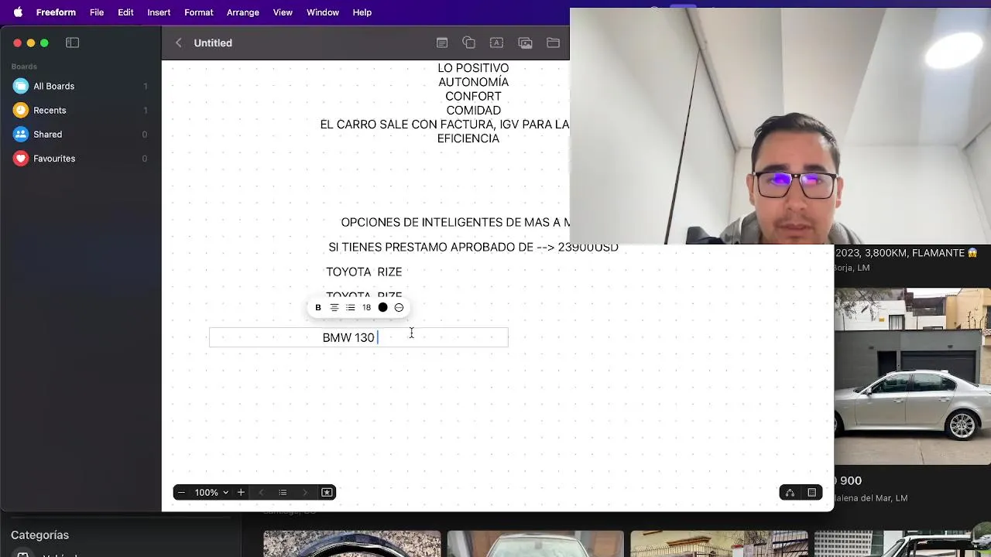
Task: Open the Edit menu
Action: click(125, 12)
